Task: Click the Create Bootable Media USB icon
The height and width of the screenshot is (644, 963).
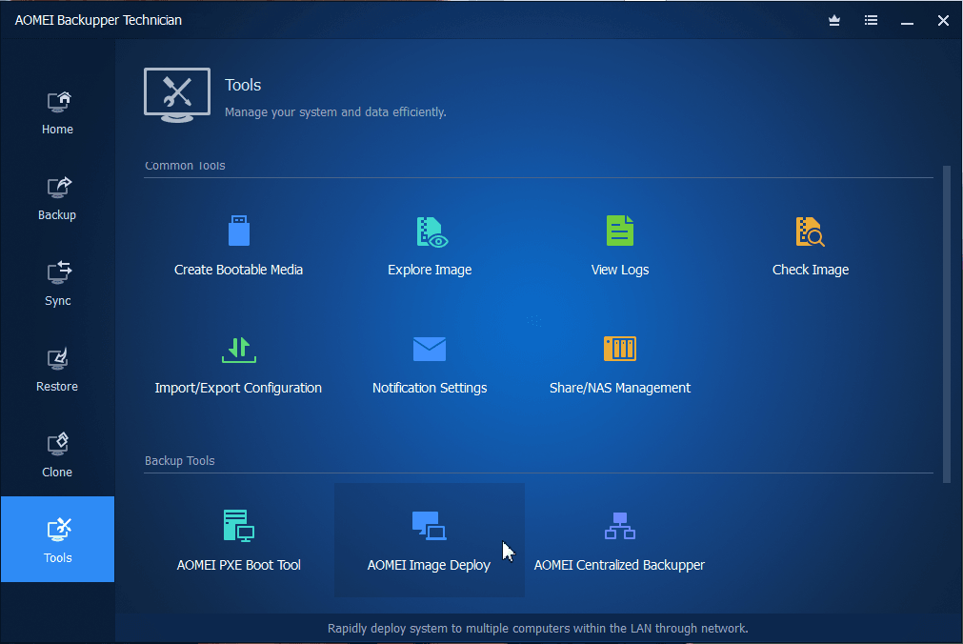Action: pos(239,231)
